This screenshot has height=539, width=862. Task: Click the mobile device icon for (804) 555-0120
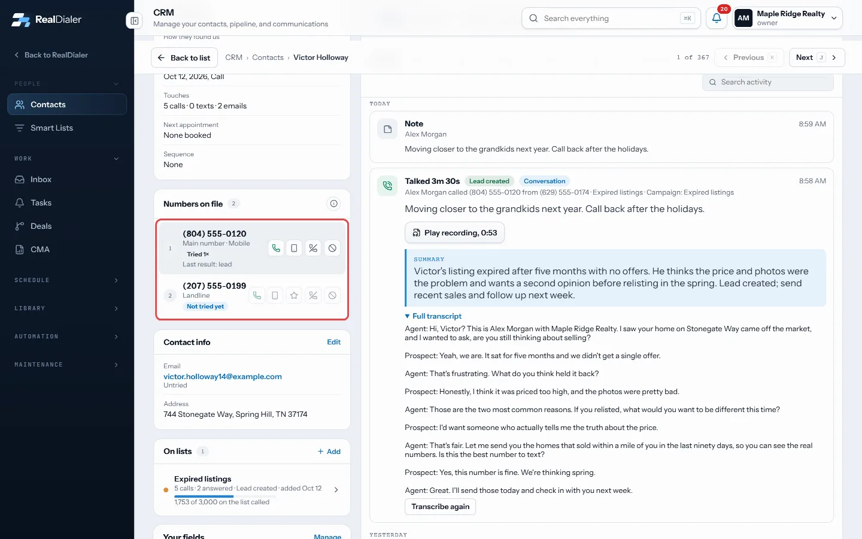coord(294,248)
